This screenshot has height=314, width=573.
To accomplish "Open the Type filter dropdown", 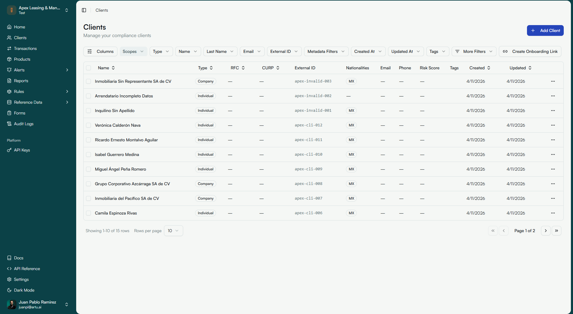I will 161,51.
